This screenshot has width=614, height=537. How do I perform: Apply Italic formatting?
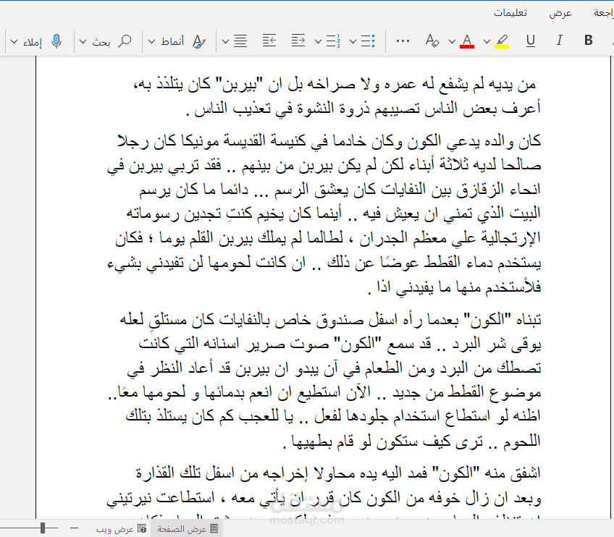point(558,41)
